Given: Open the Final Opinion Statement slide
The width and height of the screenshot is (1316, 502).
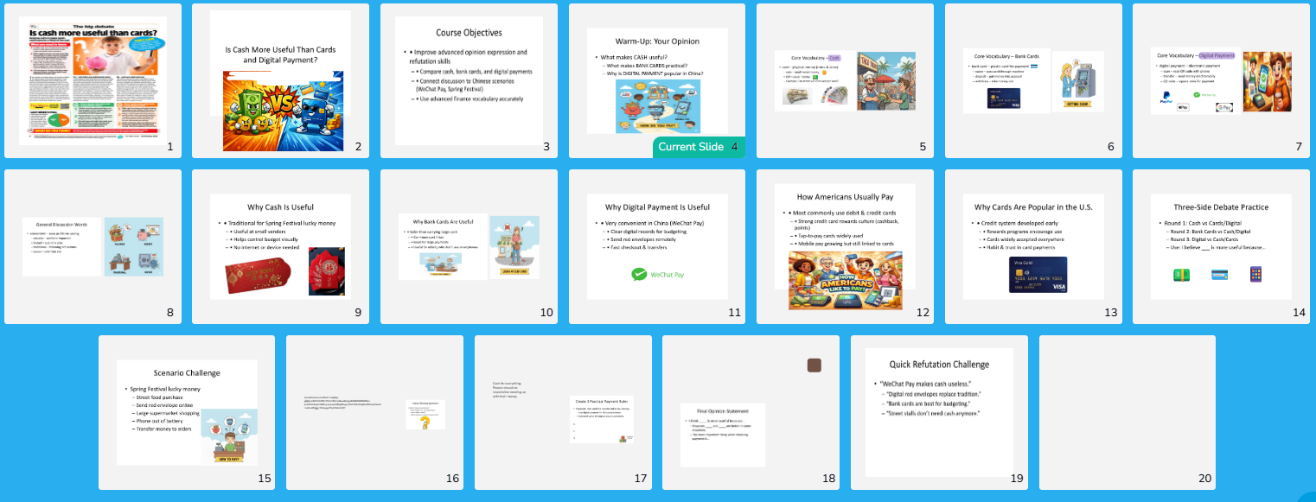Looking at the screenshot, I should 751,412.
